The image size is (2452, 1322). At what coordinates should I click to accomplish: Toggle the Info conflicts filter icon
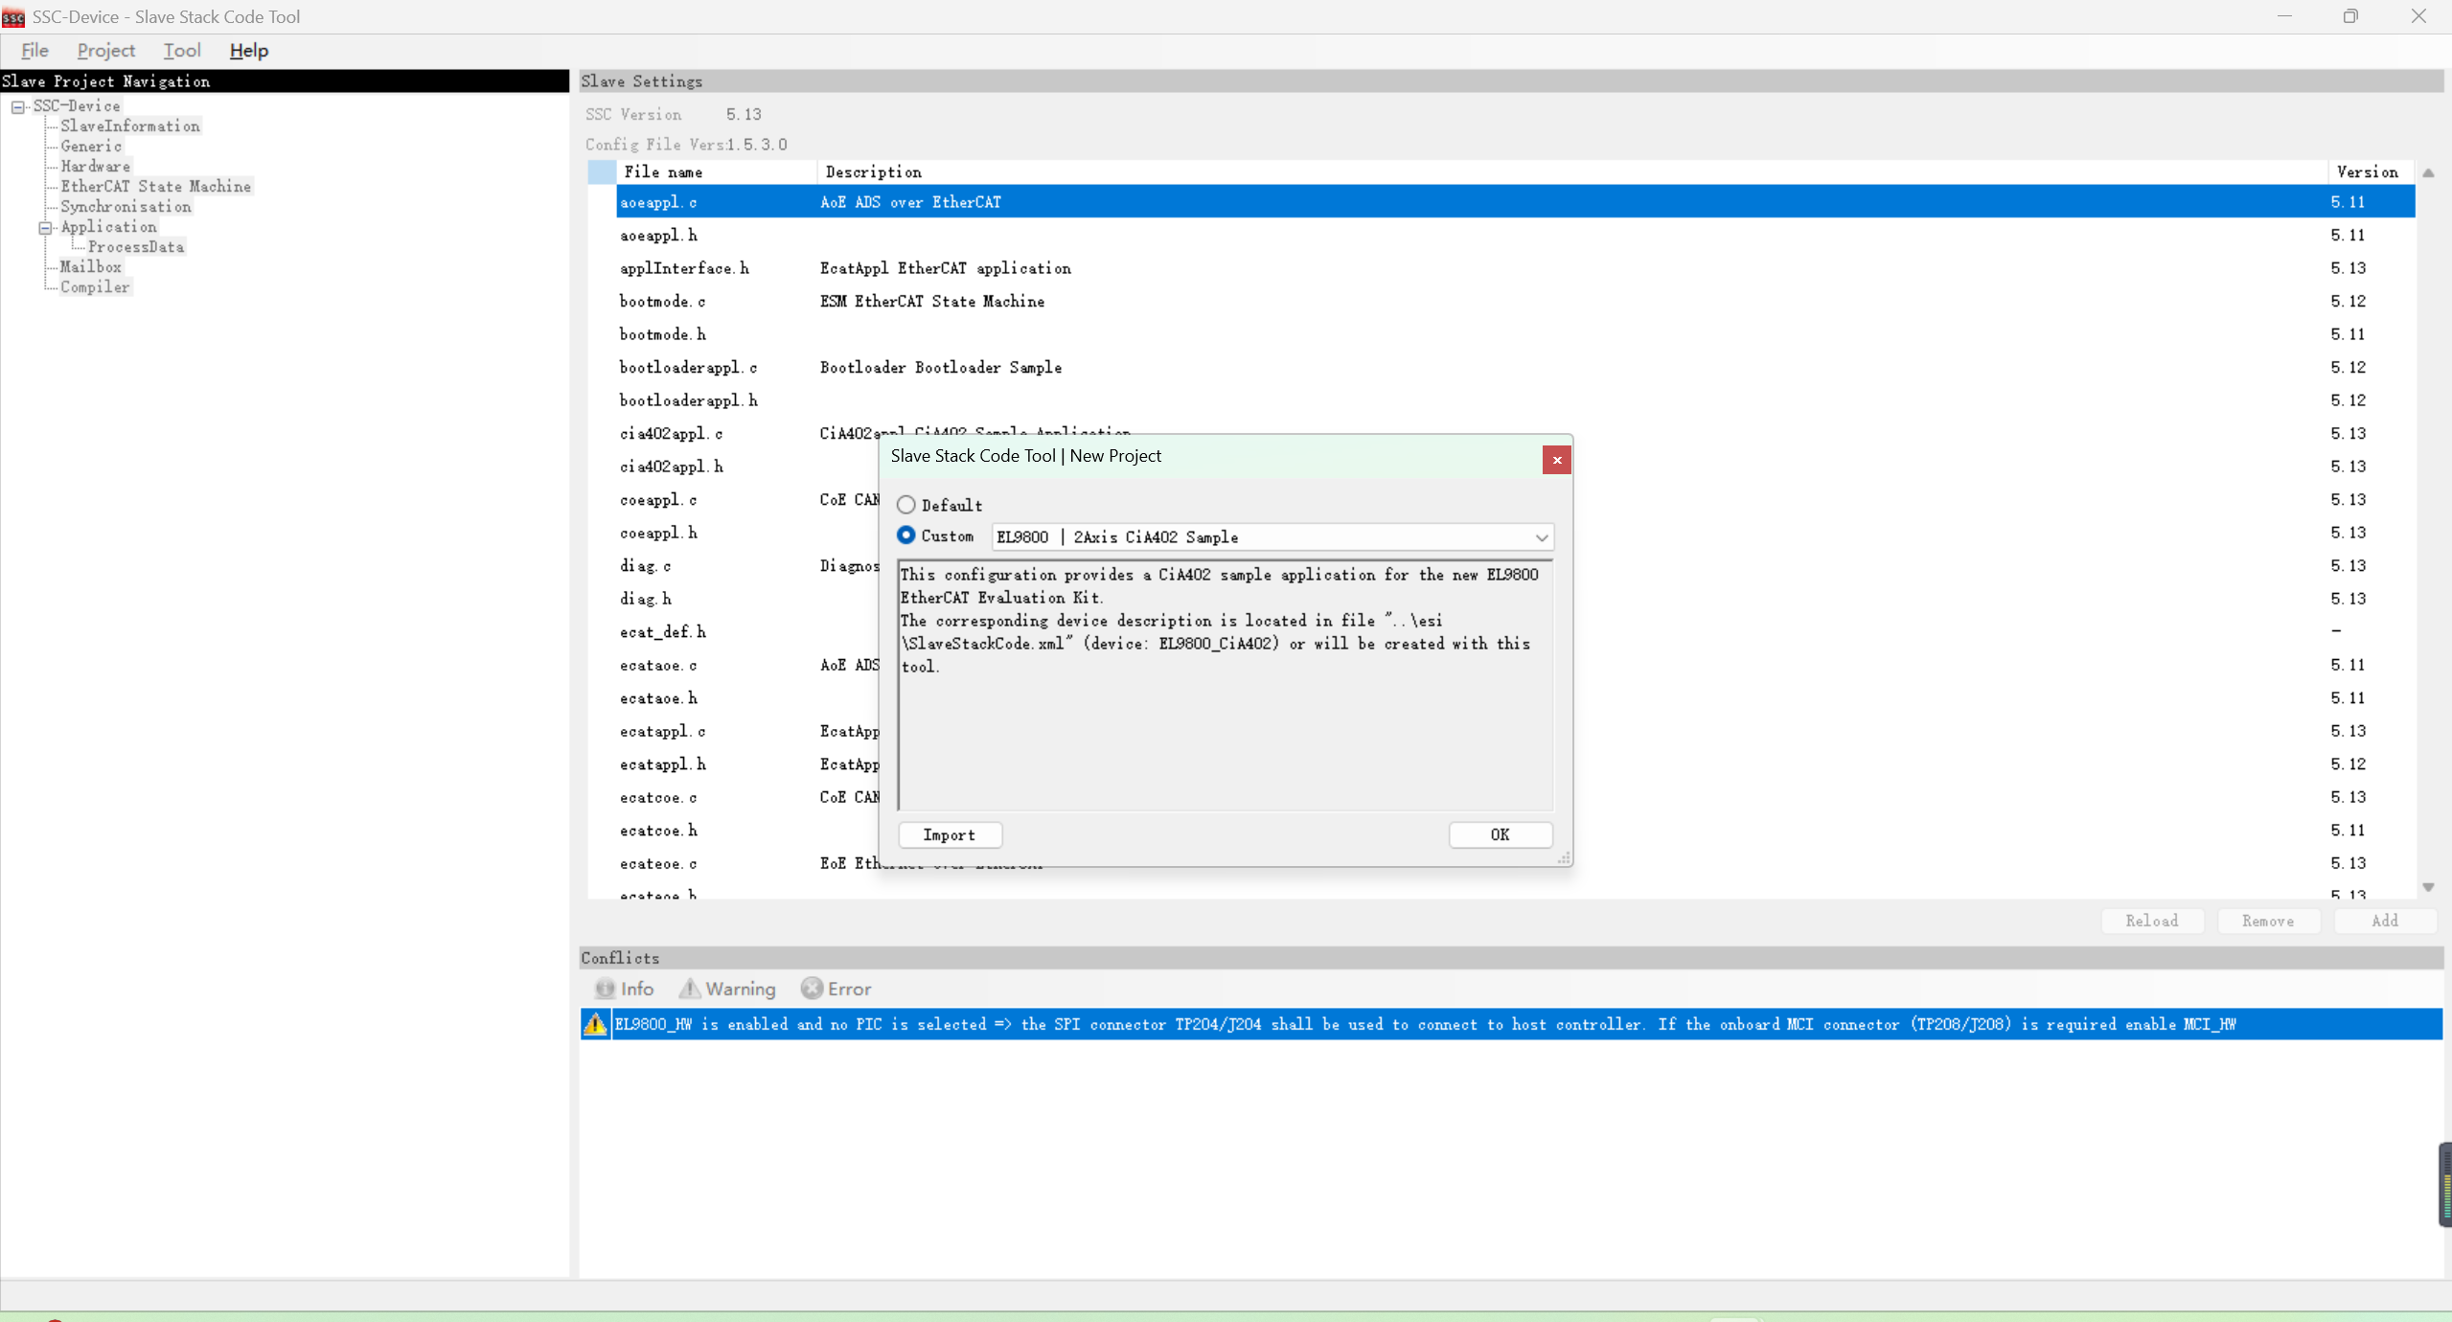coord(605,989)
